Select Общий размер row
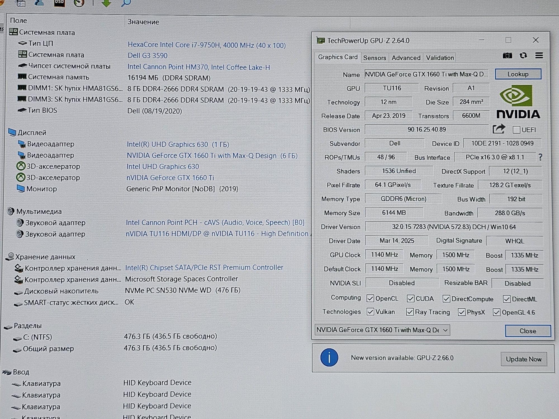The image size is (559, 419). coord(115,348)
